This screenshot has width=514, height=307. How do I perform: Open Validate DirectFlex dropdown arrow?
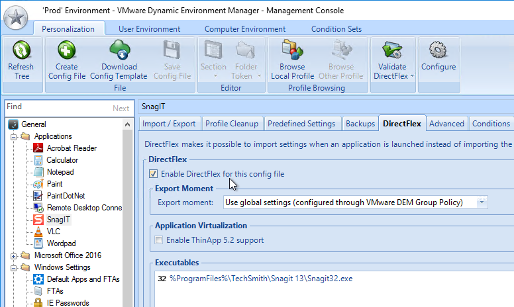pyautogui.click(x=412, y=76)
